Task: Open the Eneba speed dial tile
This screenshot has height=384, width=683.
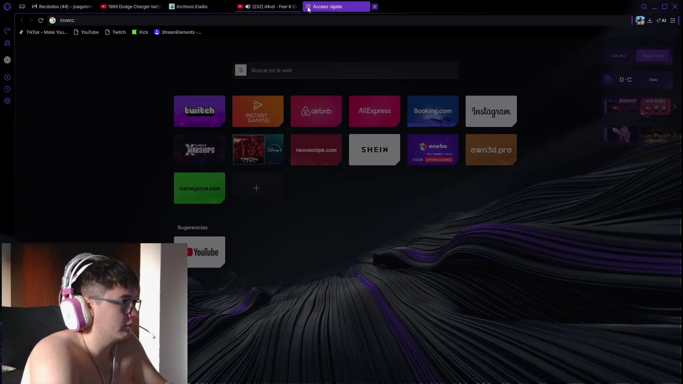Action: click(x=433, y=150)
